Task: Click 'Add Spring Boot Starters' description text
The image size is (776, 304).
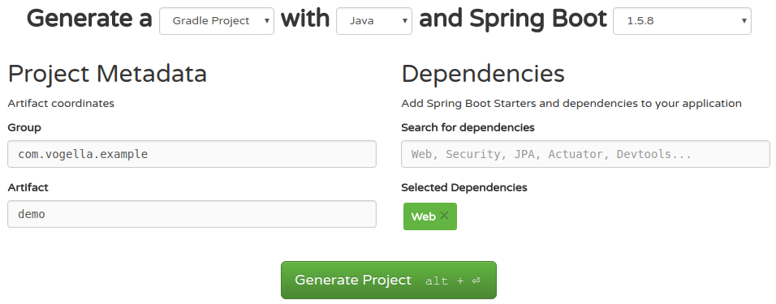Action: pyautogui.click(x=571, y=103)
